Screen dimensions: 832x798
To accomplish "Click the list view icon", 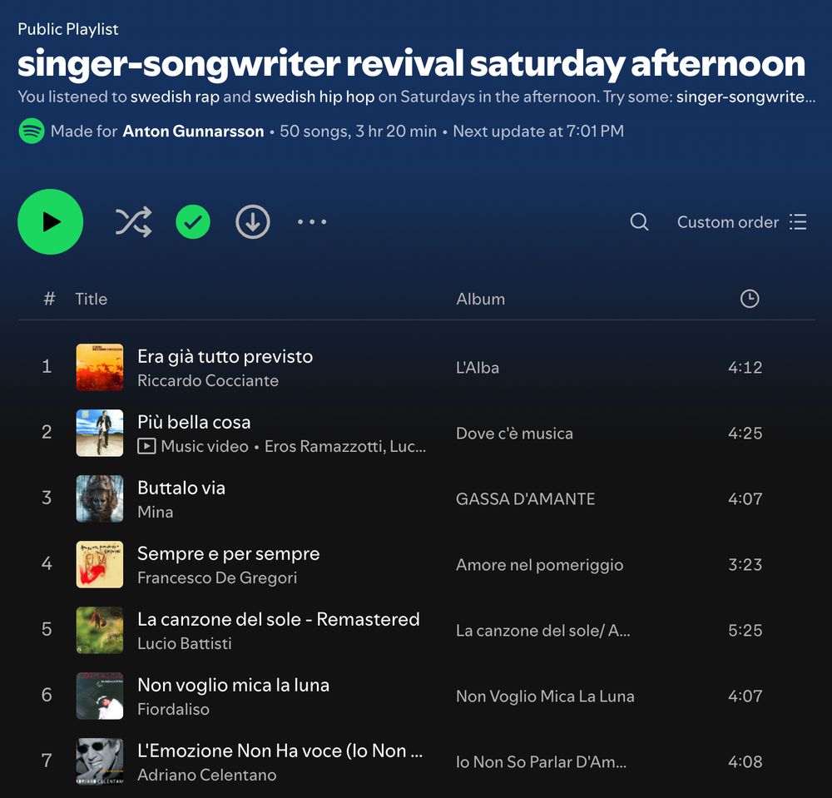I will 798,222.
